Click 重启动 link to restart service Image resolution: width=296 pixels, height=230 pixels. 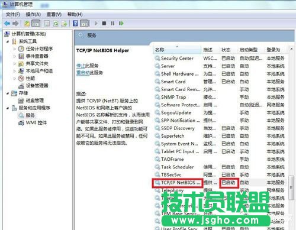(x=83, y=73)
